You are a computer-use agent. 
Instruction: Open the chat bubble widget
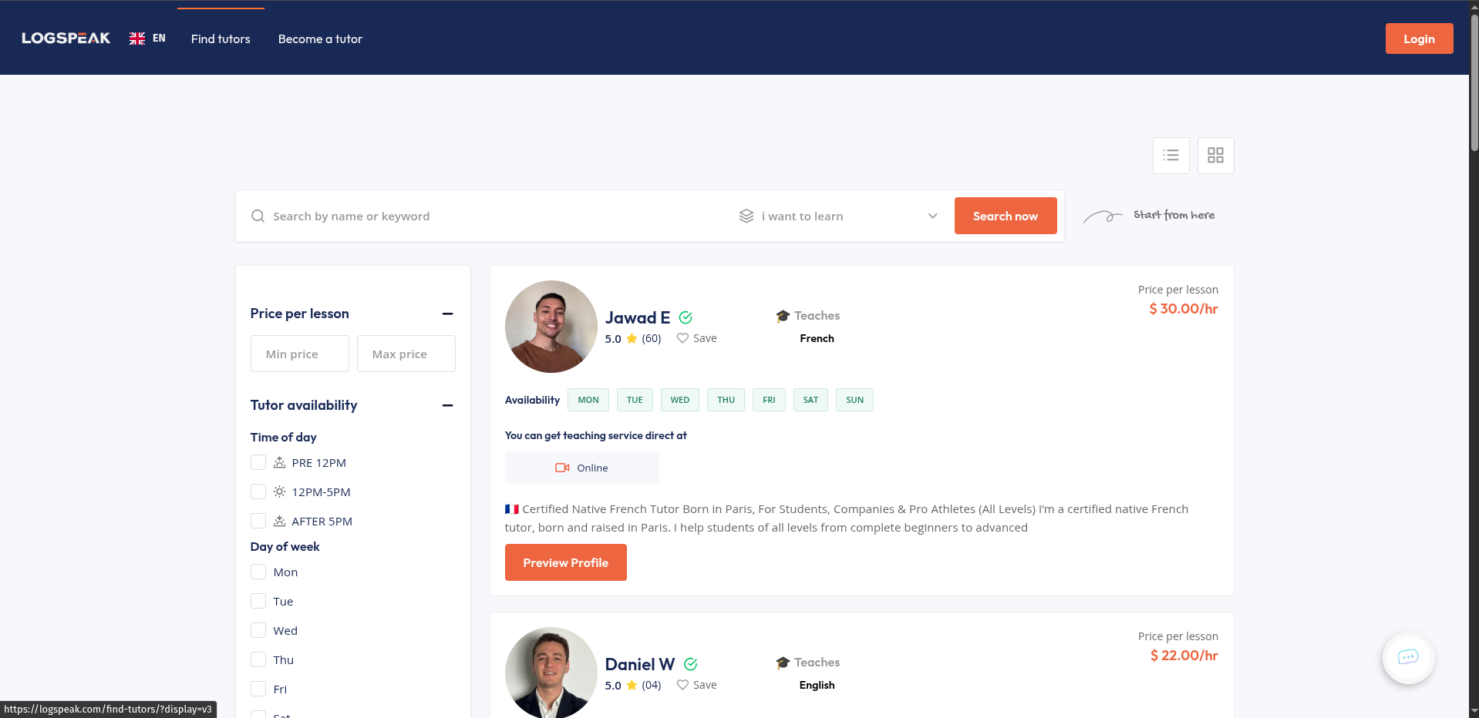coord(1408,657)
